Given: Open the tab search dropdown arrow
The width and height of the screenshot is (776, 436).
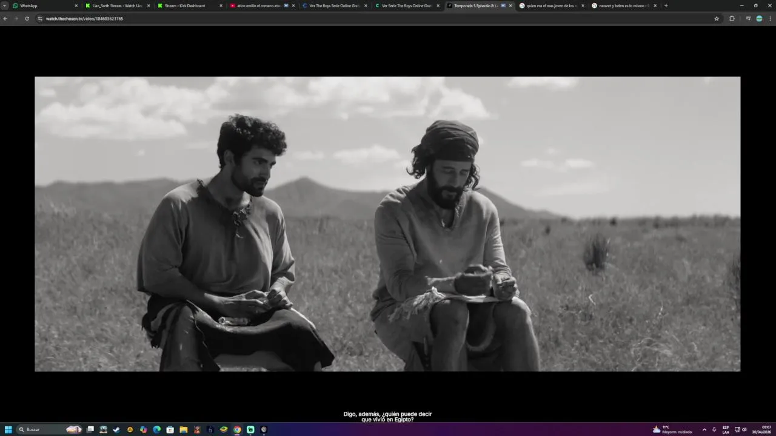Looking at the screenshot, I should (x=5, y=5).
